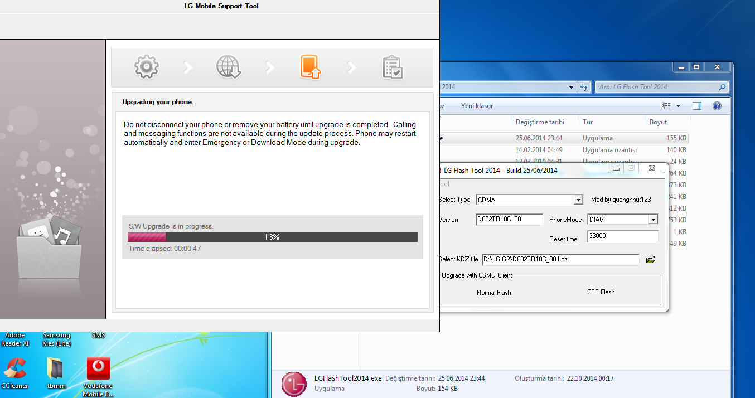This screenshot has width=755, height=398.
Task: Click the "14.02.2014 04:49" date cell
Action: [x=539, y=150]
